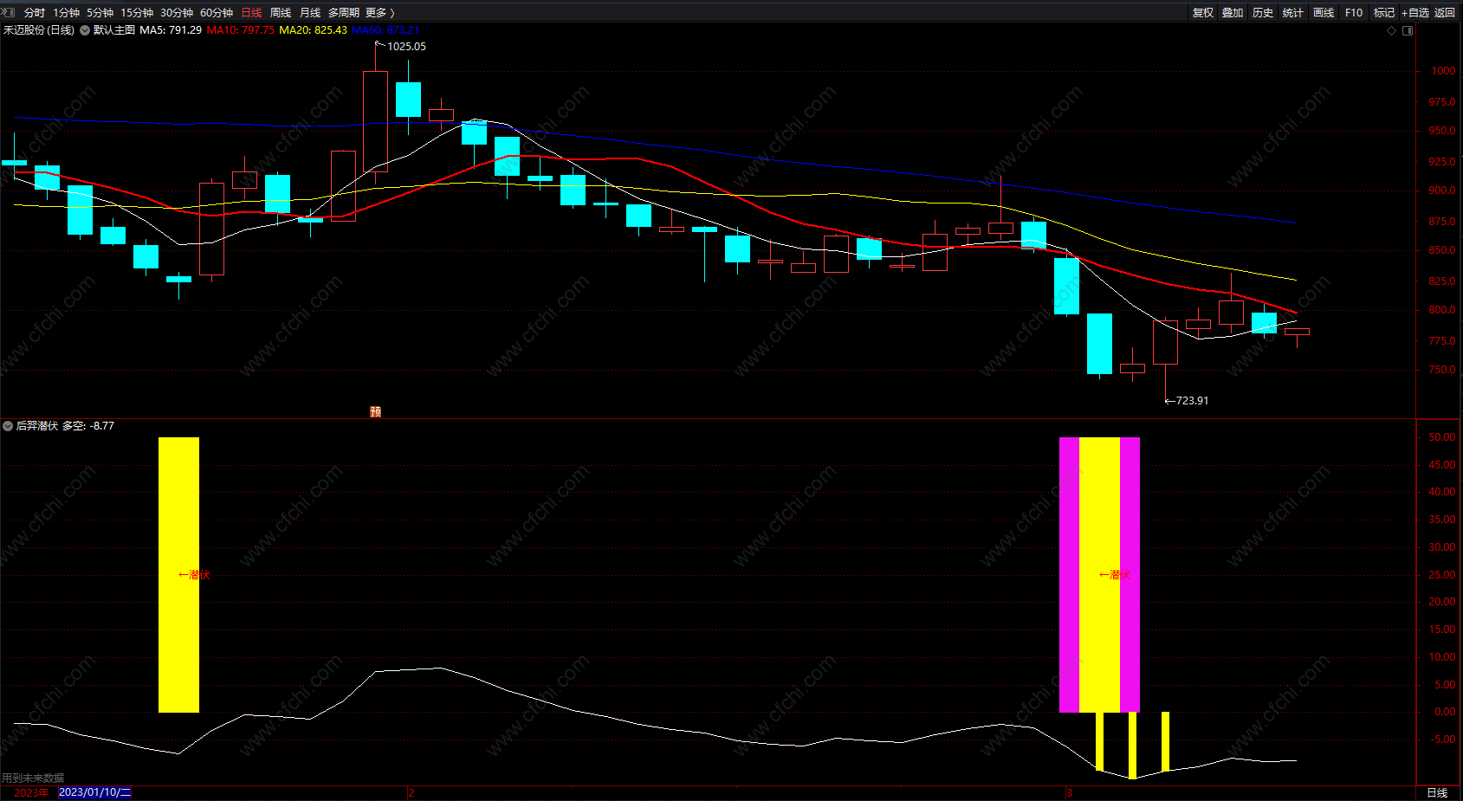Toggle the side panel layout icon
This screenshot has height=801, width=1463.
coord(1408,30)
